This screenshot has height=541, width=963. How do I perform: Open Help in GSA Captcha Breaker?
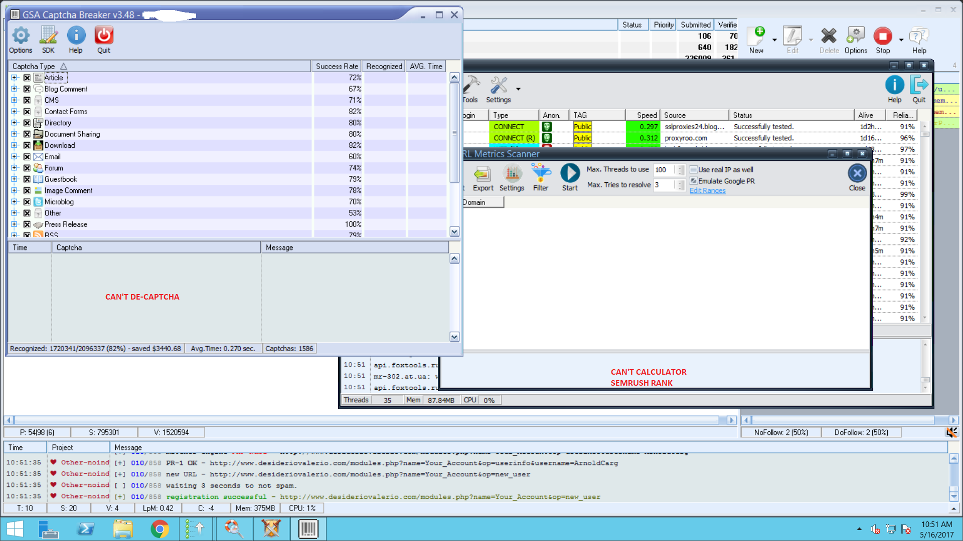coord(76,40)
